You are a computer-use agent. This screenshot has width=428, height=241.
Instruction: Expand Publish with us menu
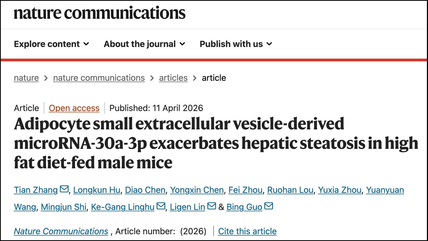tap(236, 44)
